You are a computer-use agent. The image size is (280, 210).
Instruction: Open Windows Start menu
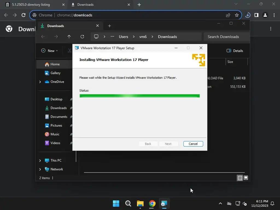tap(116, 203)
